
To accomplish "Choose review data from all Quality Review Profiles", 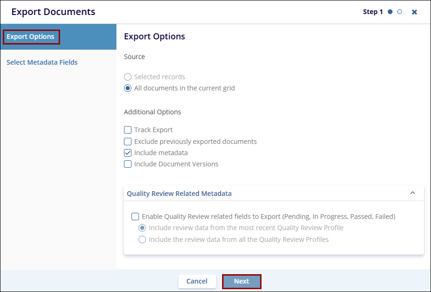I will coord(142,240).
